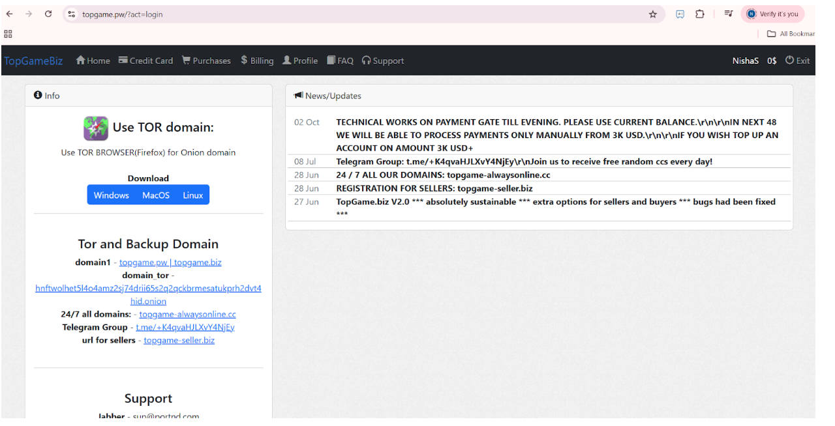Select the Linux download button
This screenshot has width=835, height=426.
[x=193, y=195]
